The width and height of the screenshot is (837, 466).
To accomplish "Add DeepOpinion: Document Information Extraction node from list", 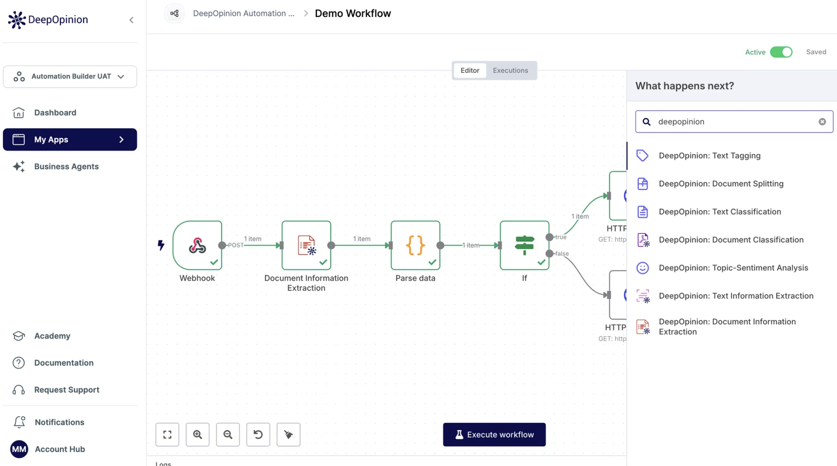I will point(732,327).
